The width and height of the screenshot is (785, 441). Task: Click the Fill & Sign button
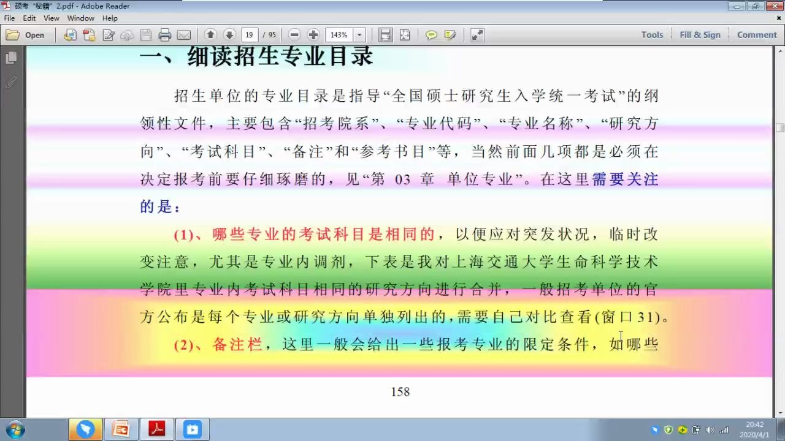tap(700, 35)
